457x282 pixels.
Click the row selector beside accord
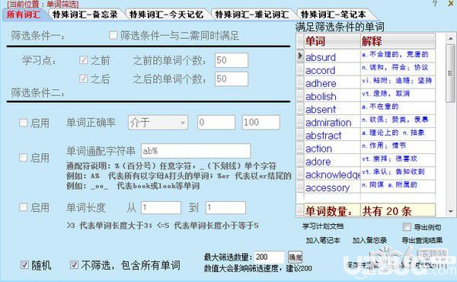pos(300,69)
